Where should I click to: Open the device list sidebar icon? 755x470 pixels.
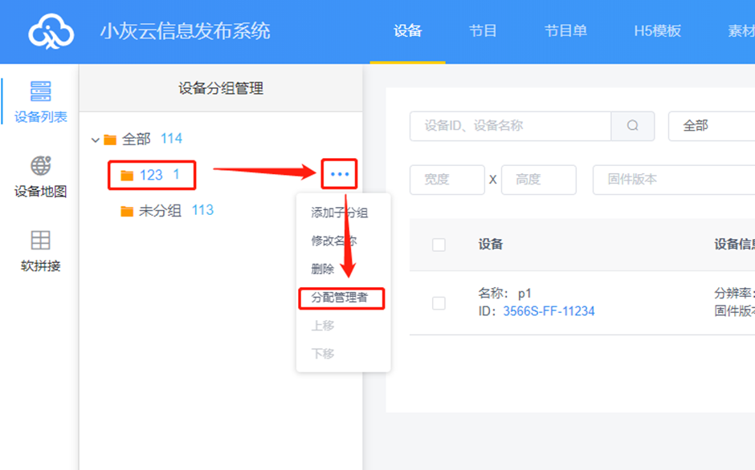(40, 91)
